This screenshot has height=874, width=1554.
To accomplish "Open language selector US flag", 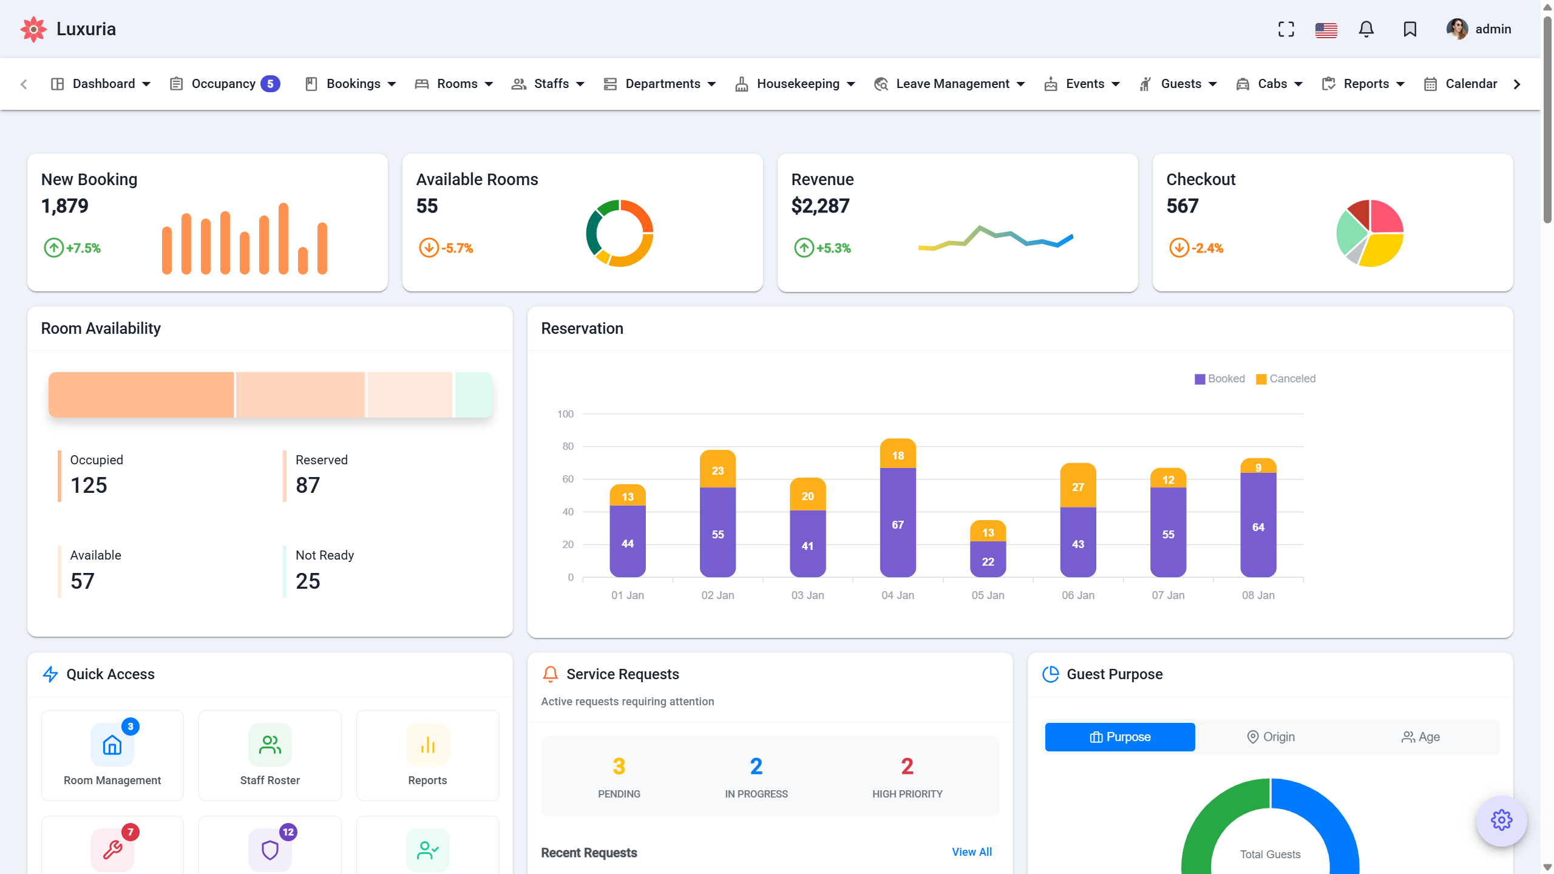I will (1326, 29).
